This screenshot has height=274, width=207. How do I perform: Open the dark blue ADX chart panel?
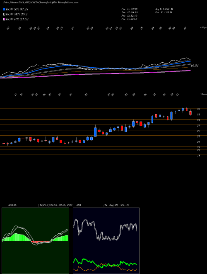pyautogui.click(x=106, y=241)
